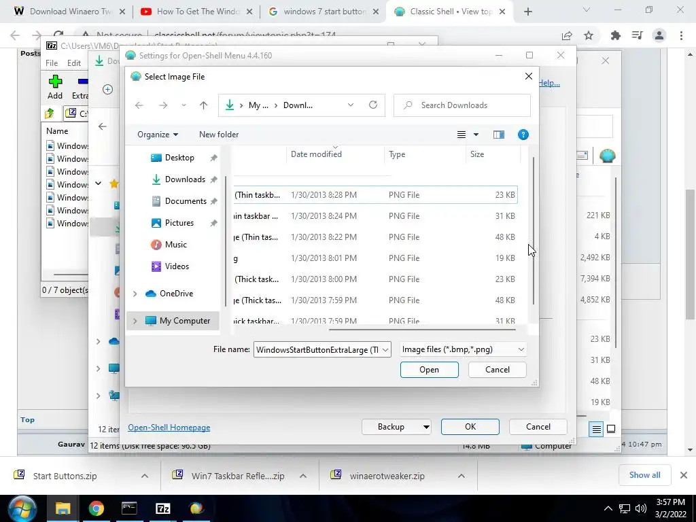The height and width of the screenshot is (522, 696).
Task: Click the Search Downloads field
Action: (462, 105)
